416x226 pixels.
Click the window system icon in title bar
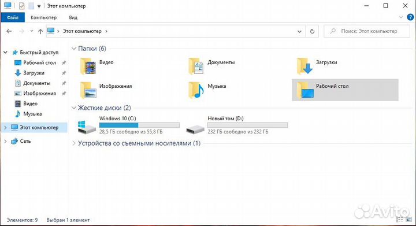(8, 6)
